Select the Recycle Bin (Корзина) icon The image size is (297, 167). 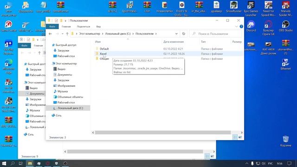pyautogui.click(x=286, y=141)
